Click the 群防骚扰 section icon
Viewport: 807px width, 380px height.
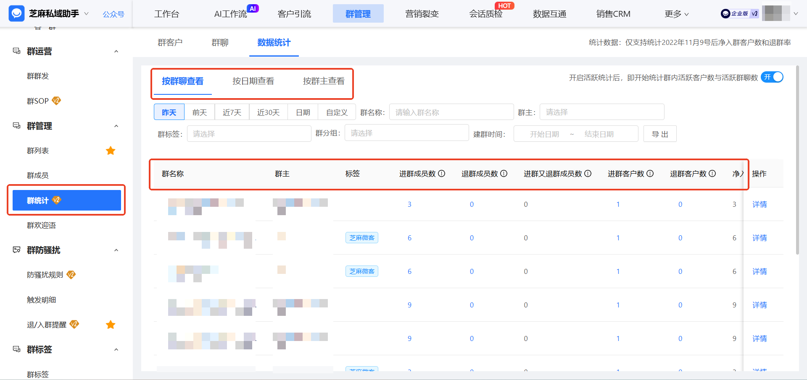tap(17, 250)
